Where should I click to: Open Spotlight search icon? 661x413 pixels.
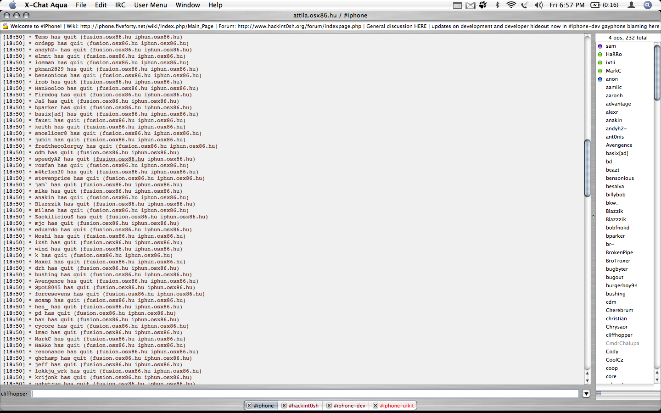click(x=648, y=5)
